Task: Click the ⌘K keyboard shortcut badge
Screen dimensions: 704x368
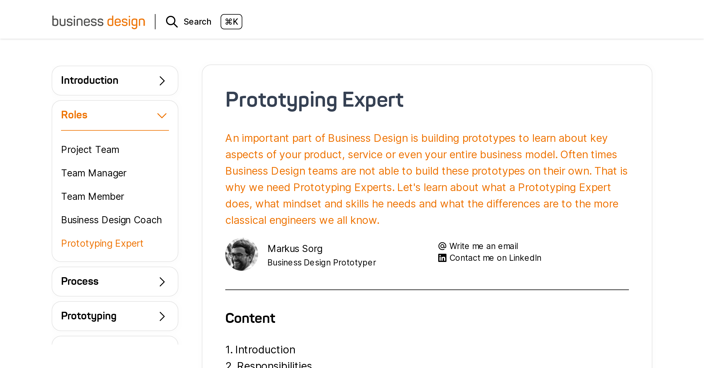Action: [231, 21]
